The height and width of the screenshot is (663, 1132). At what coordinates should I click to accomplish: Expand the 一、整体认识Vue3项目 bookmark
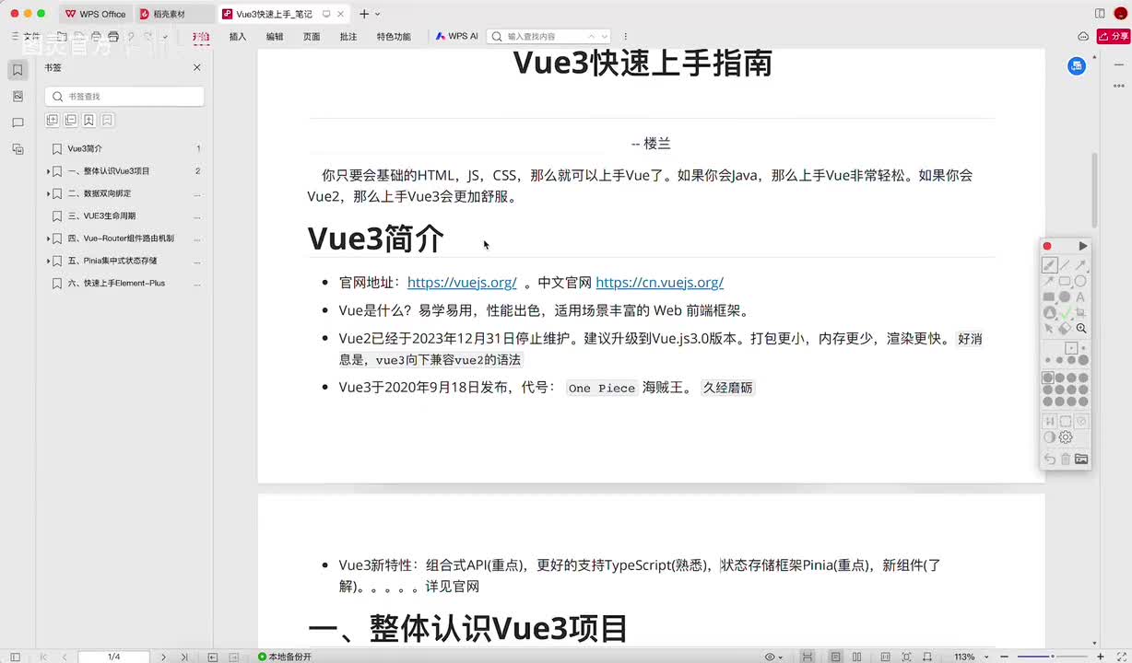pos(48,171)
